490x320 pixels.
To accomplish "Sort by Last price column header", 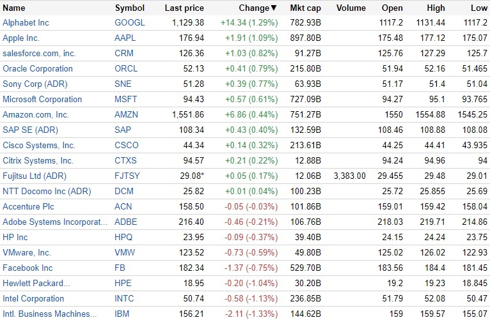I will click(x=184, y=8).
